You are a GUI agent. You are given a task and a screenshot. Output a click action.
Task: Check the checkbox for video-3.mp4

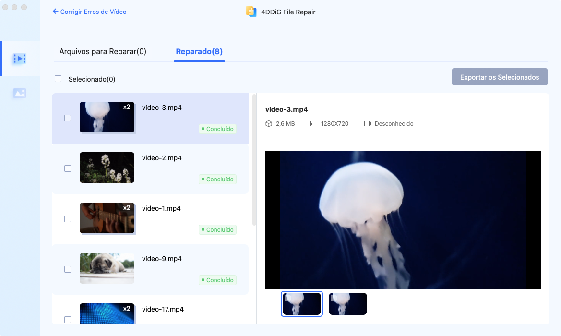click(68, 117)
